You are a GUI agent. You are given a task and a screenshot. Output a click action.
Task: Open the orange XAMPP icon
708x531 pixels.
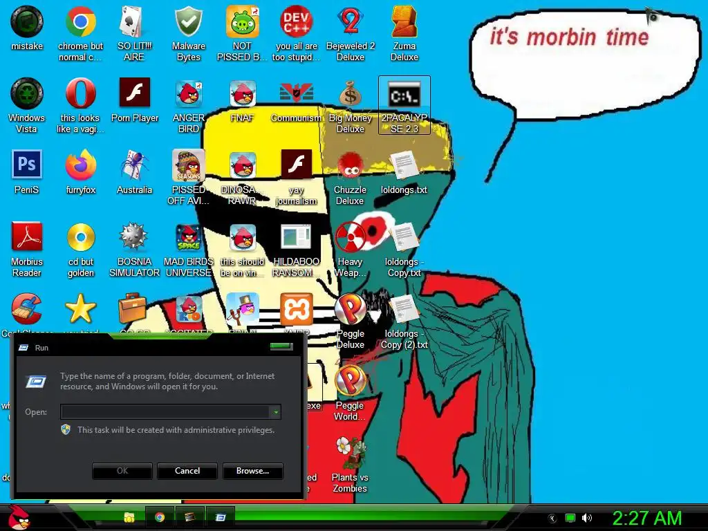coord(296,309)
